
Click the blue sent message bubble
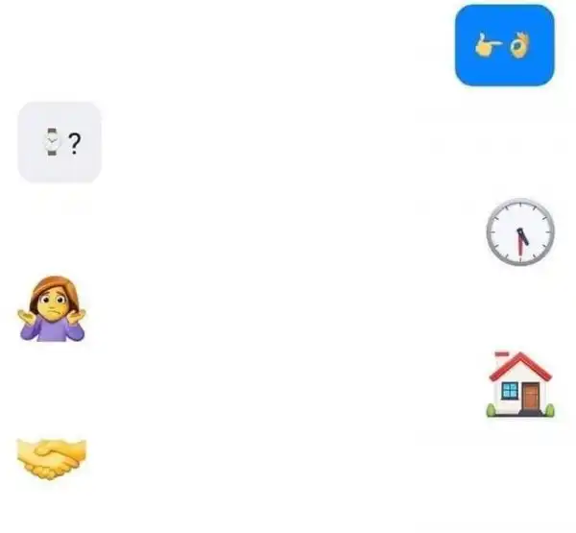coord(505,45)
